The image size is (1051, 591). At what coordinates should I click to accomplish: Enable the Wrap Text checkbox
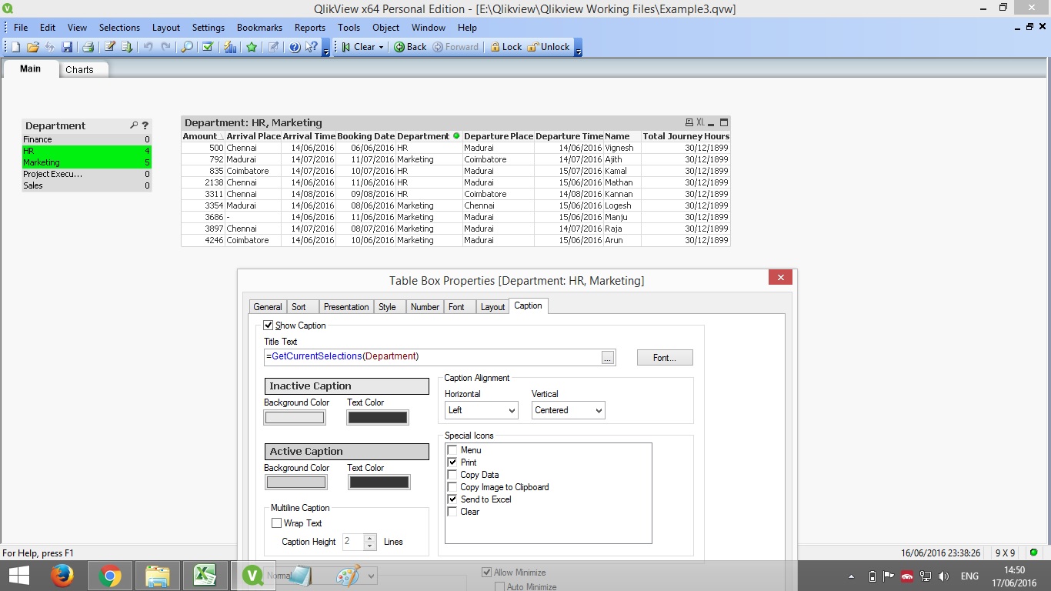277,523
